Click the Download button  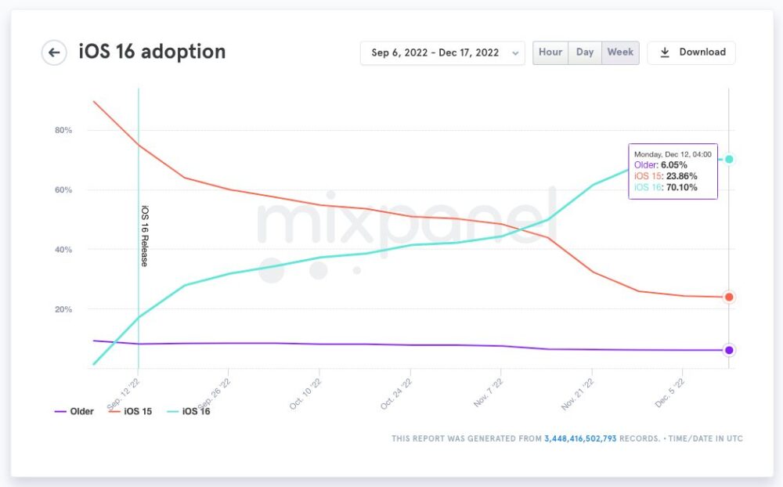click(691, 52)
